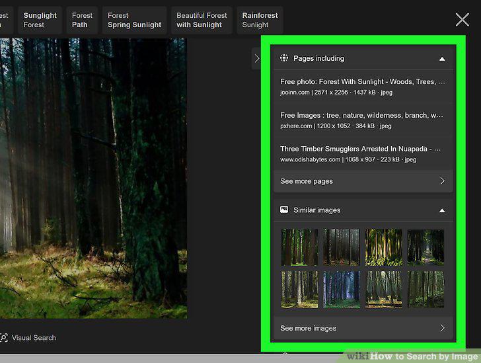Open the second similar image in the top row
481x363 pixels.
point(342,247)
